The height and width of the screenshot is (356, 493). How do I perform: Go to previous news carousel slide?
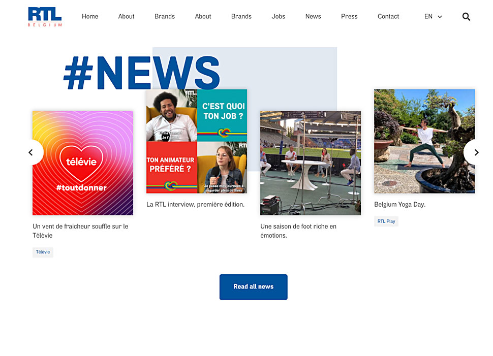click(x=31, y=152)
